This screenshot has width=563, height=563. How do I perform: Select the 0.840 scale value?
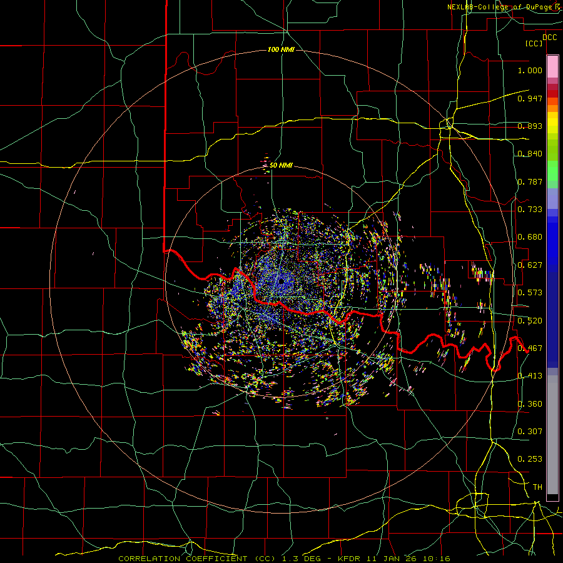tap(530, 154)
